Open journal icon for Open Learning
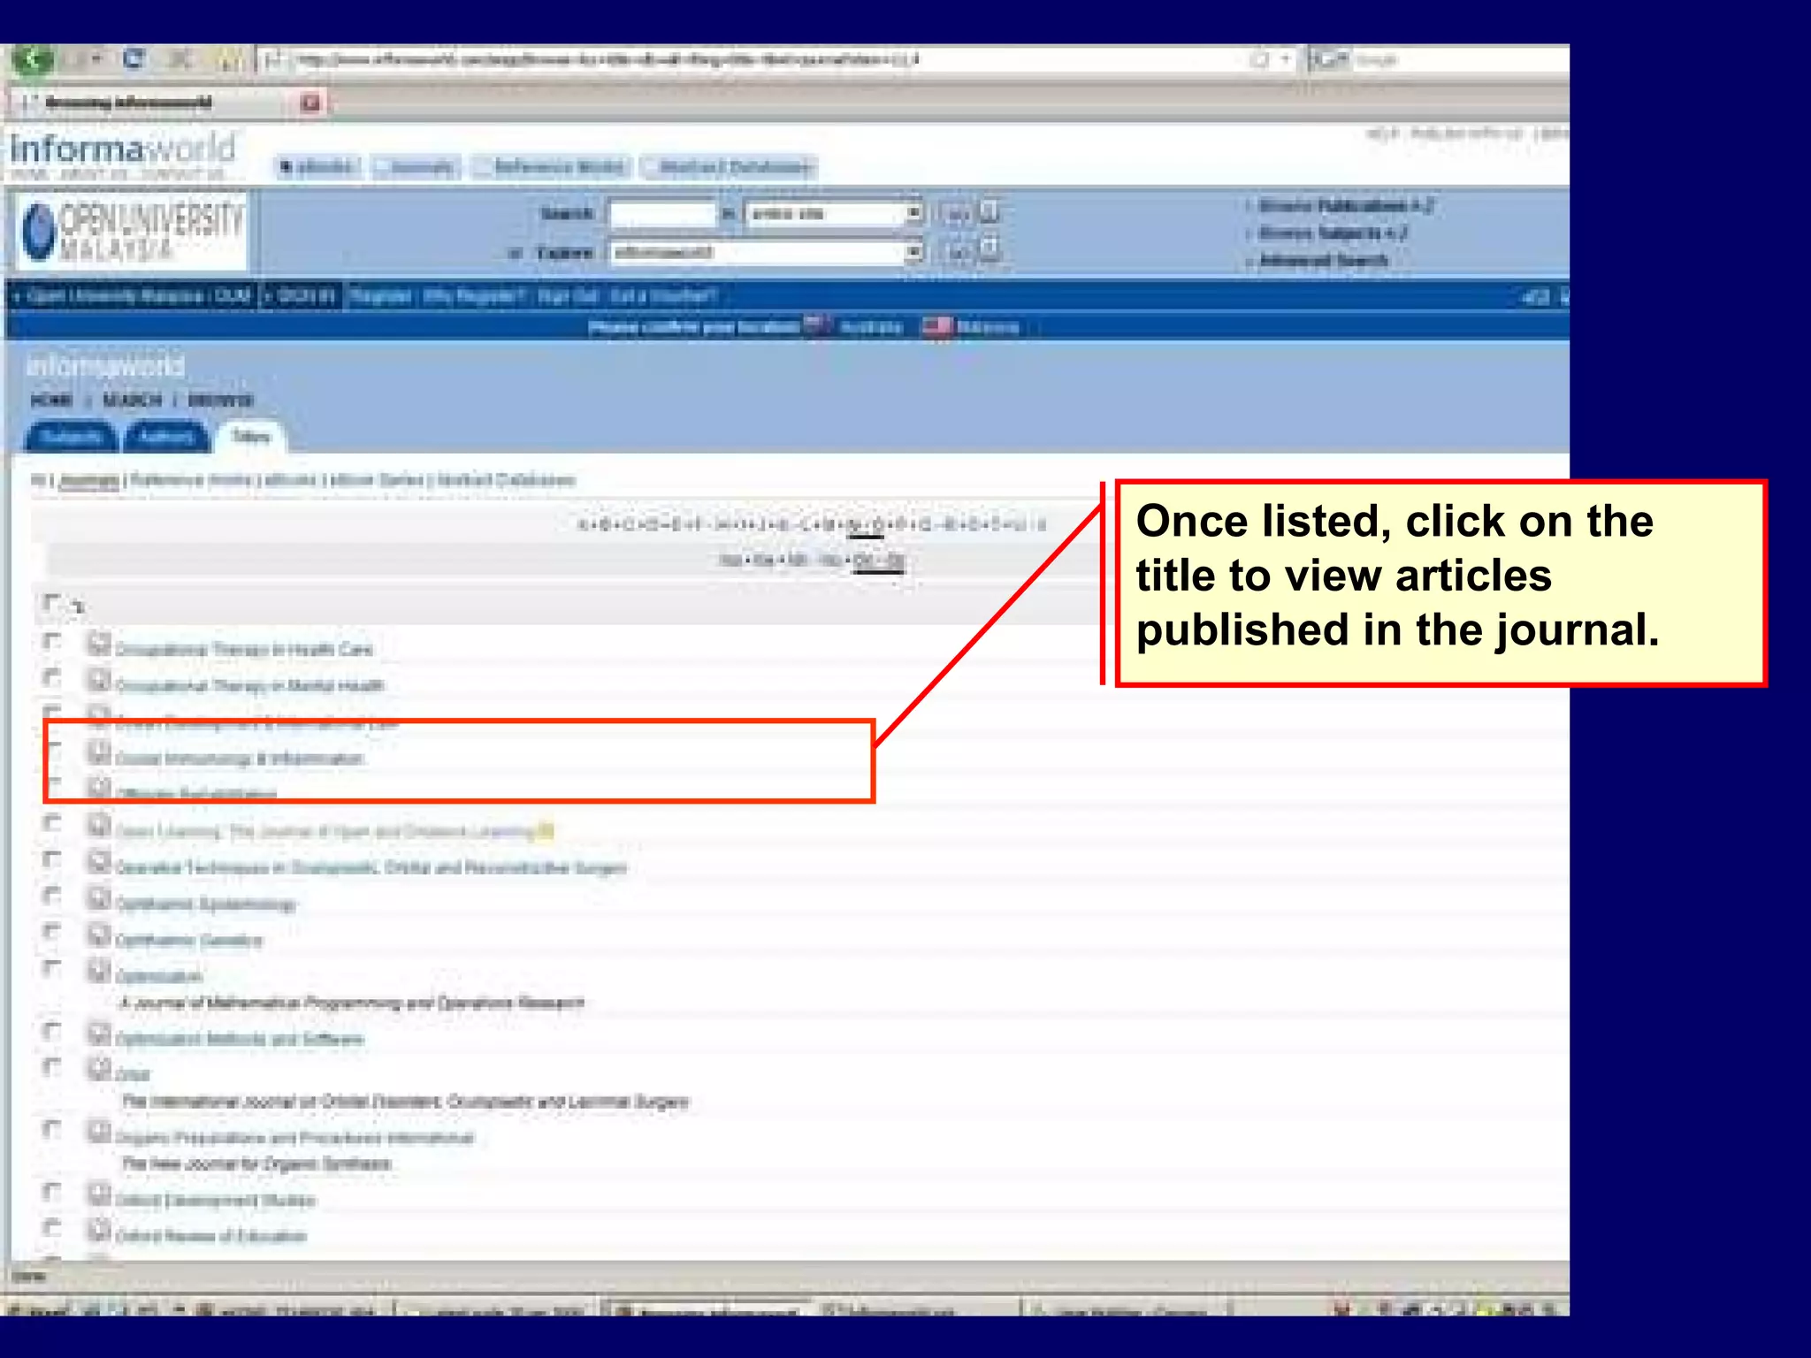The height and width of the screenshot is (1358, 1811). pos(99,826)
